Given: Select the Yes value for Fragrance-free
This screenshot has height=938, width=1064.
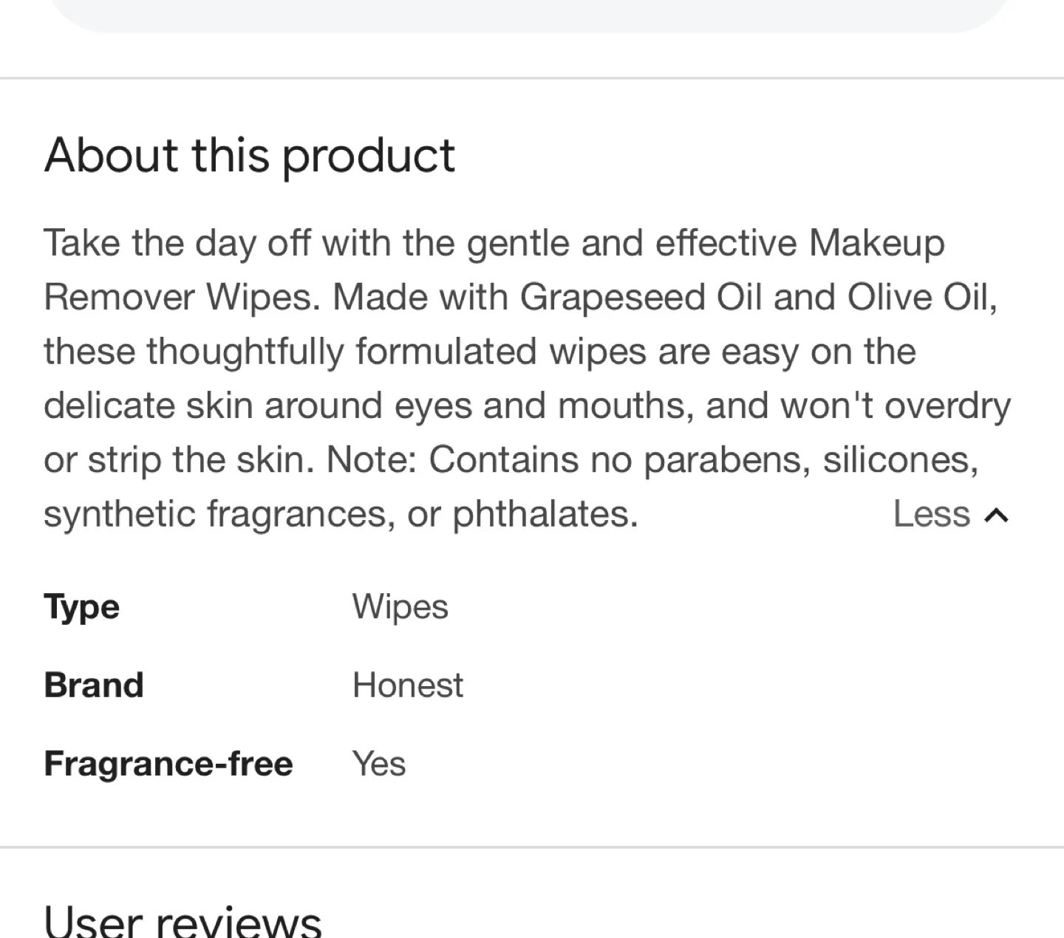Looking at the screenshot, I should pyautogui.click(x=378, y=764).
